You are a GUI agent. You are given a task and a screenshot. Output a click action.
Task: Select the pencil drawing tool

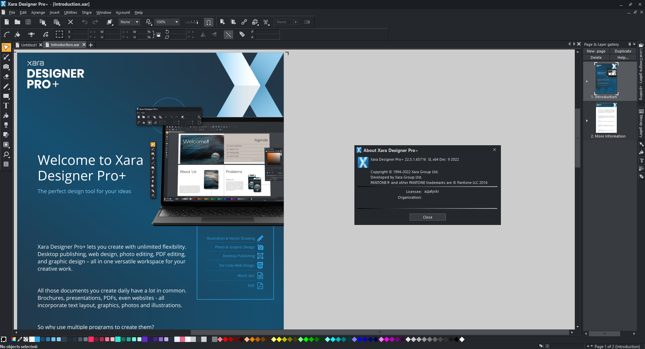click(6, 86)
